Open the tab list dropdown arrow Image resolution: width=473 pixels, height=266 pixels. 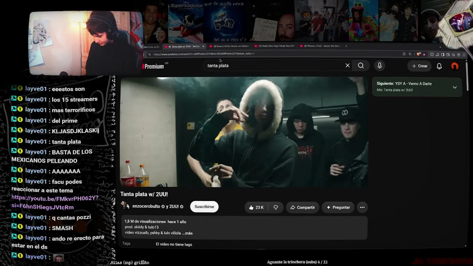tap(440, 47)
